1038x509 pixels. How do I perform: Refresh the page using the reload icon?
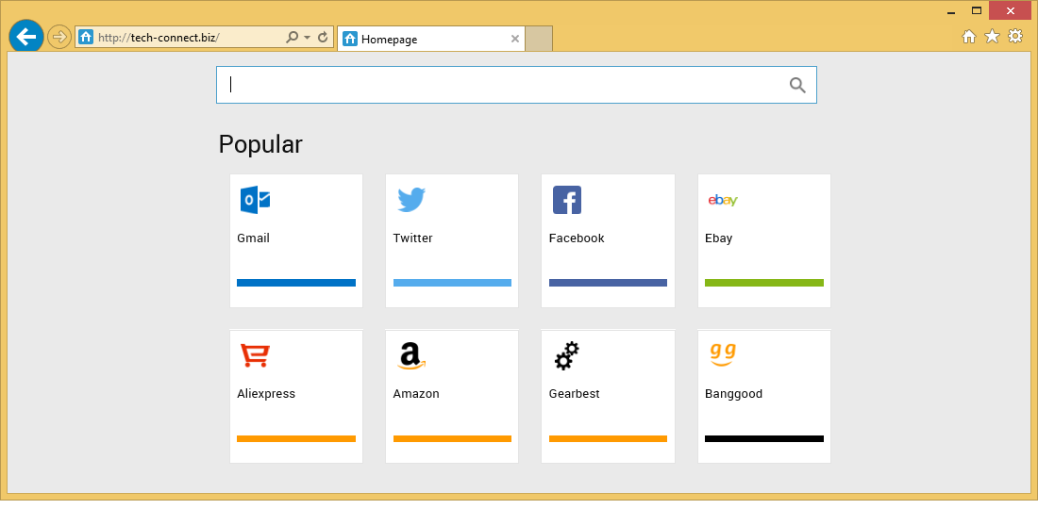click(x=323, y=38)
